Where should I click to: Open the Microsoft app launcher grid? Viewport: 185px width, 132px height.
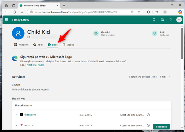coord(7,20)
